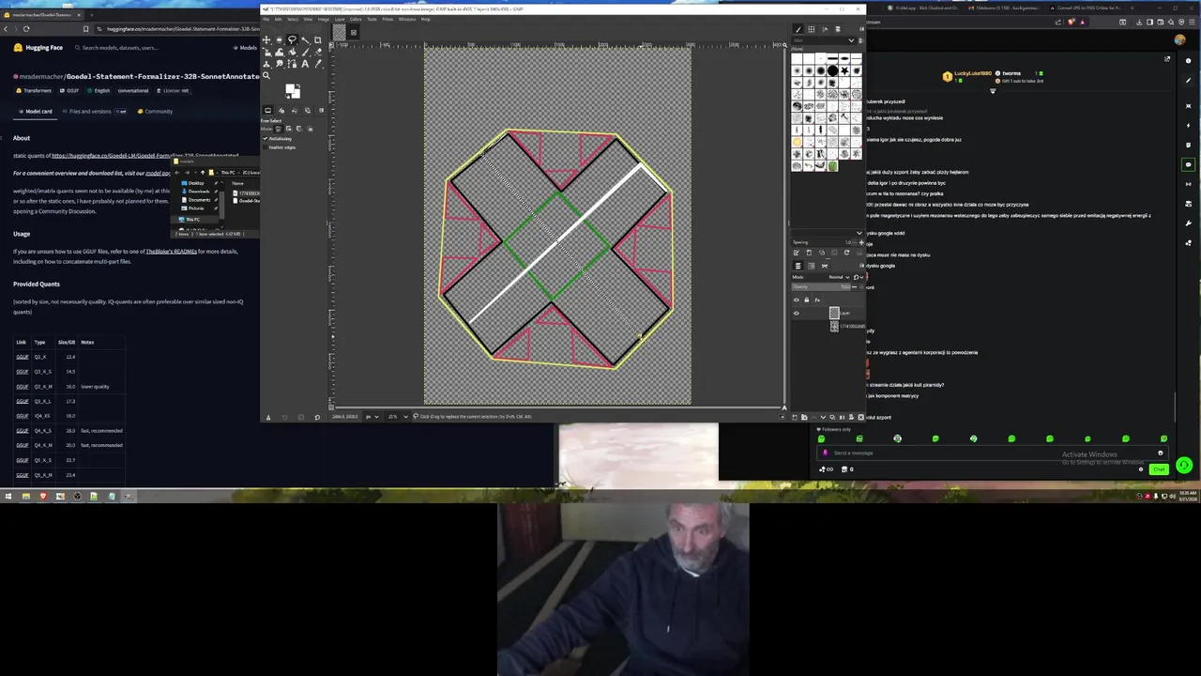Select the Warp Transform tool
The width and height of the screenshot is (1201, 676).
click(x=279, y=52)
